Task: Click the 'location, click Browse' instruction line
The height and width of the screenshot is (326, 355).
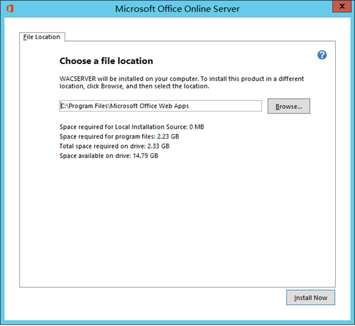Action: pyautogui.click(x=135, y=86)
